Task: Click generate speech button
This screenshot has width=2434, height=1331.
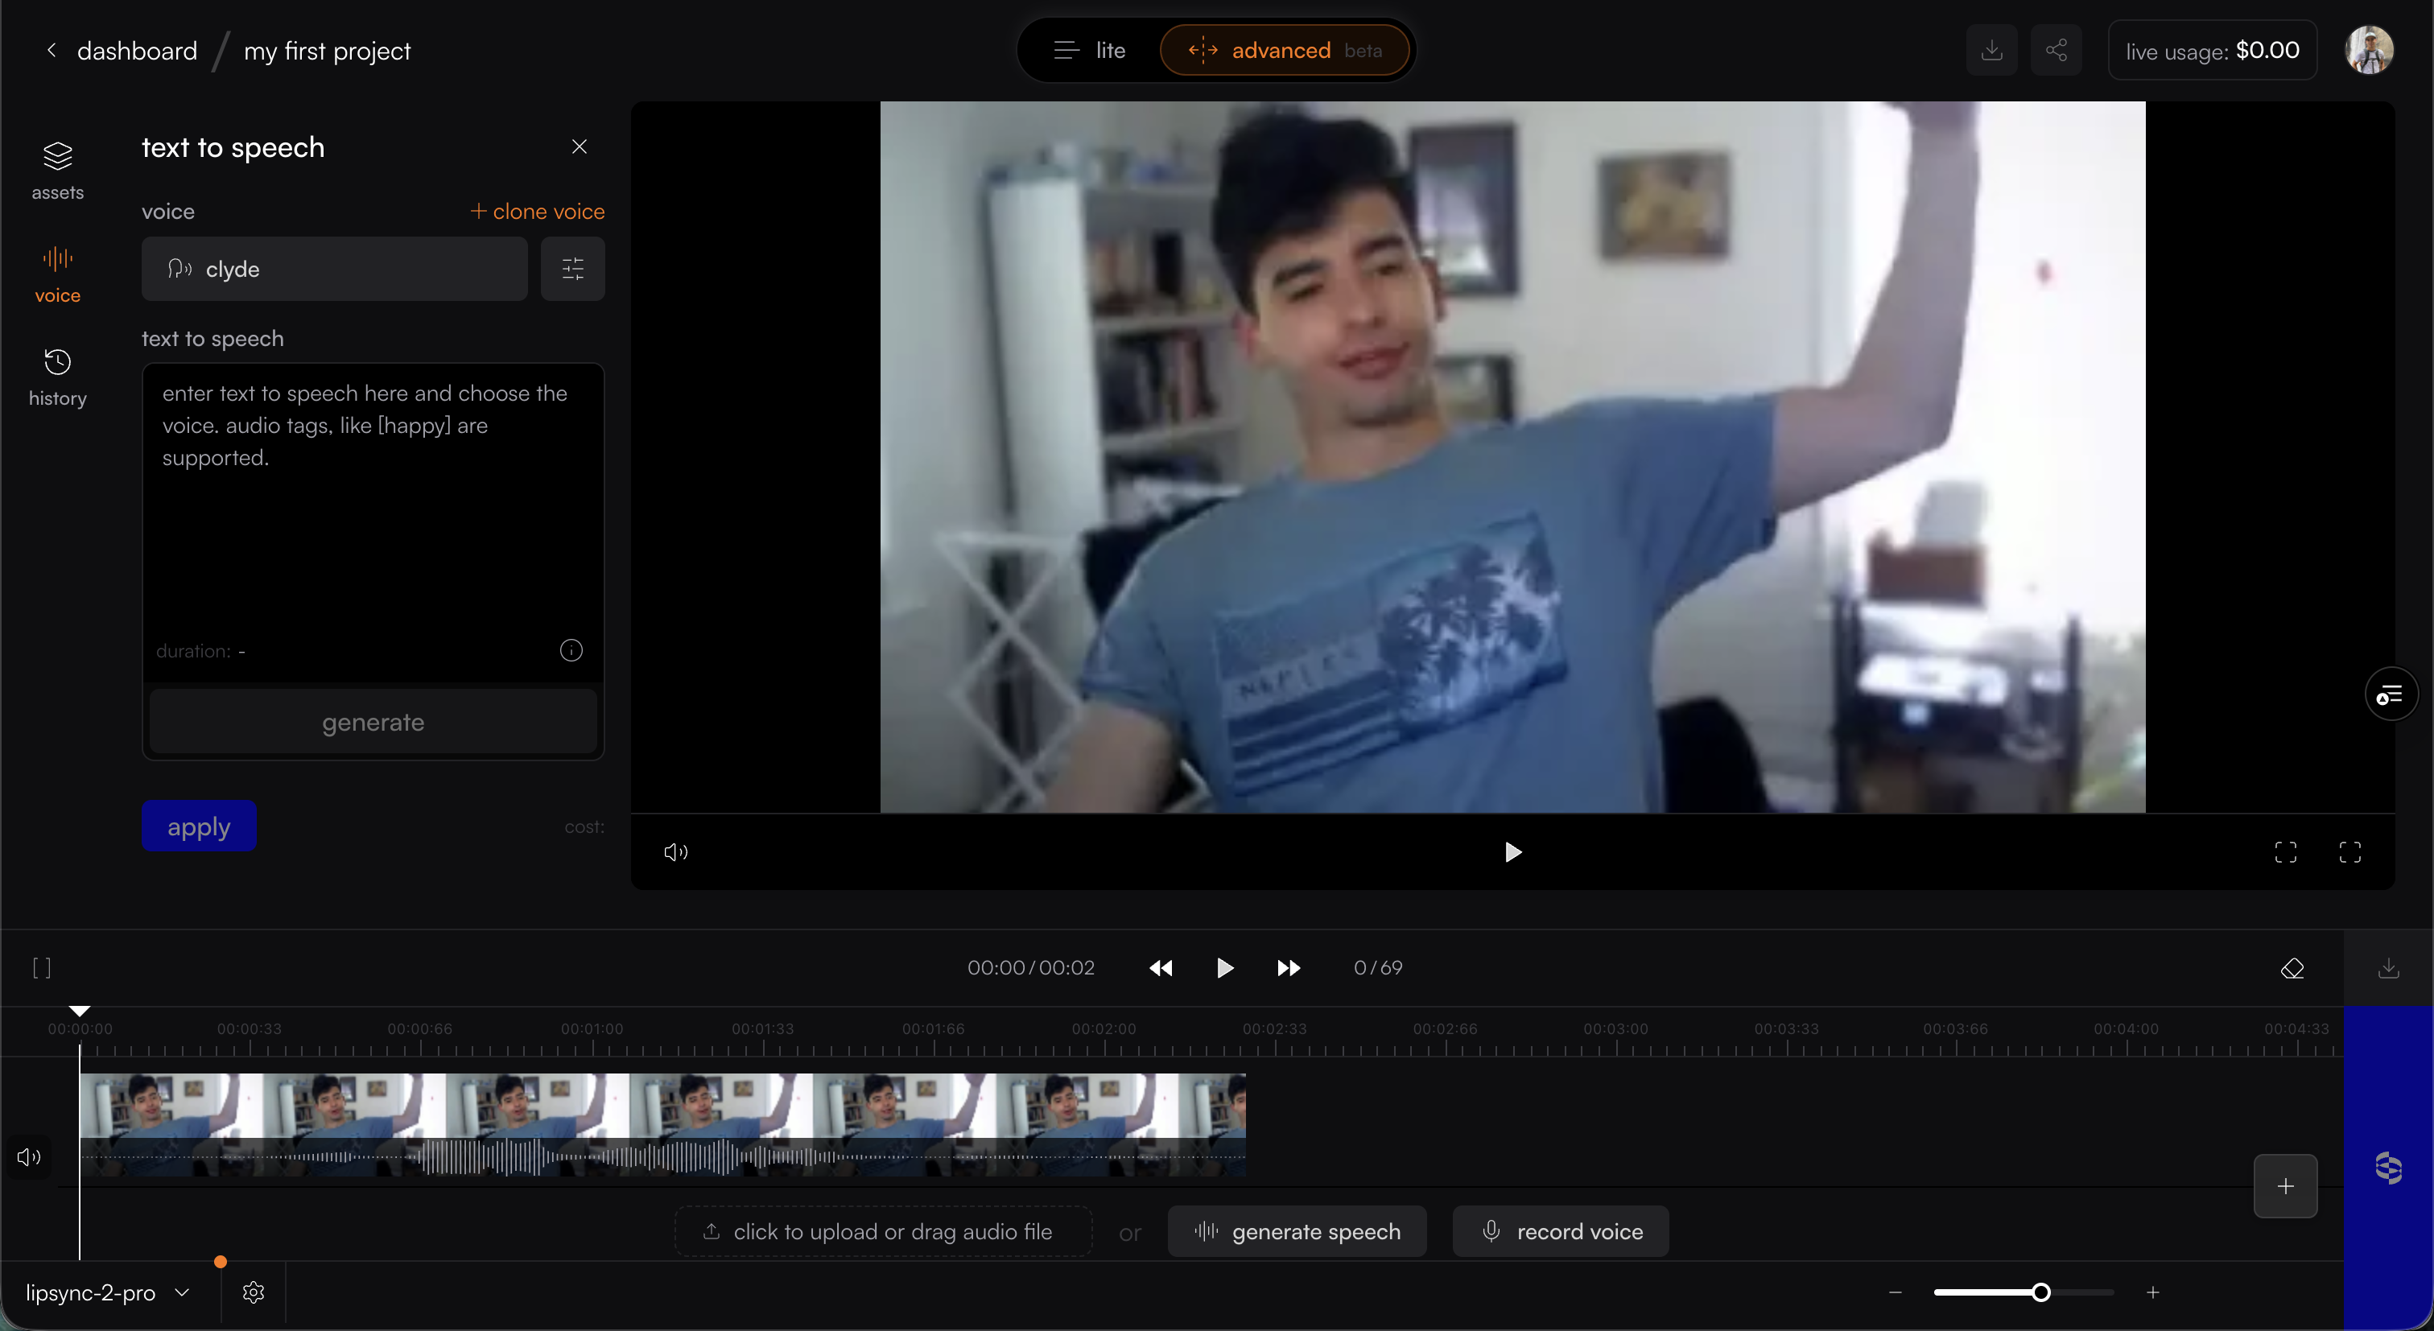Action: (1297, 1232)
